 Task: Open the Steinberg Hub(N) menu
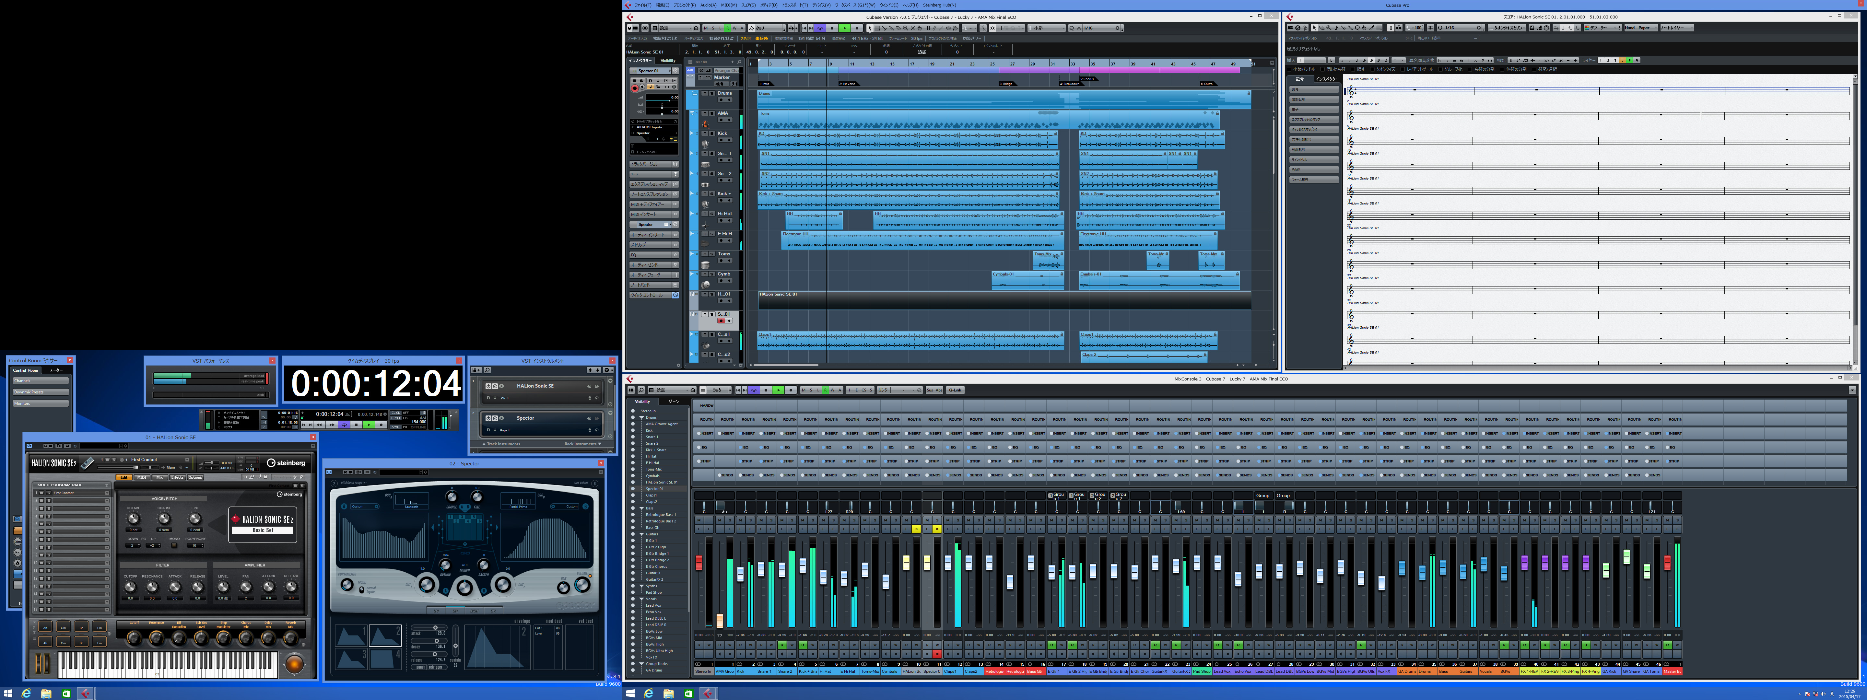click(939, 5)
